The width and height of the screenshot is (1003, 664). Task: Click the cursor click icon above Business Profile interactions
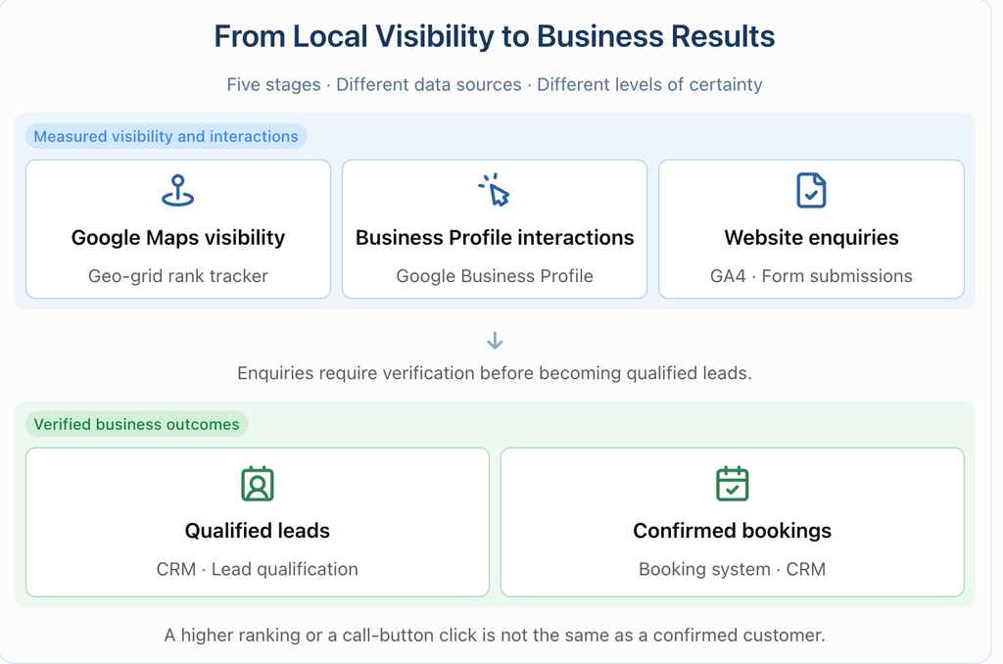(x=494, y=190)
